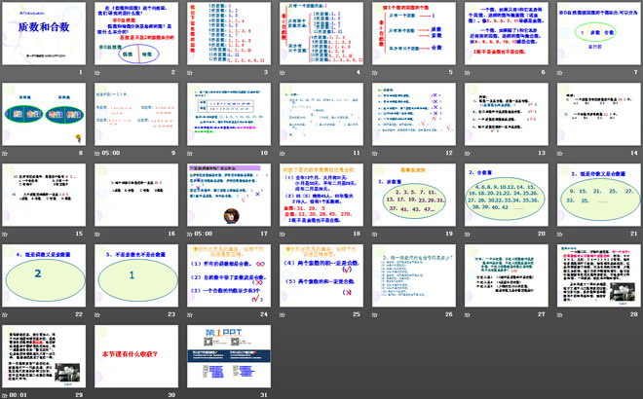643x399 pixels.
Task: Select the title slide "质数和合数" thumbnail
Action: click(x=45, y=37)
